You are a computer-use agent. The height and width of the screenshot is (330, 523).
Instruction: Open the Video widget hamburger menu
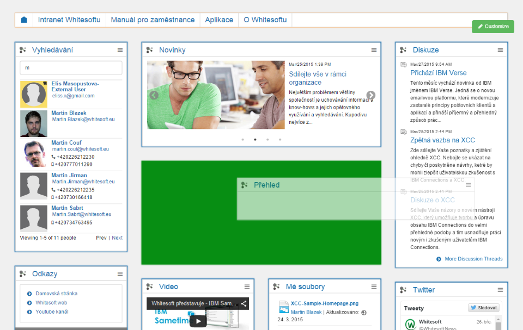coord(247,287)
